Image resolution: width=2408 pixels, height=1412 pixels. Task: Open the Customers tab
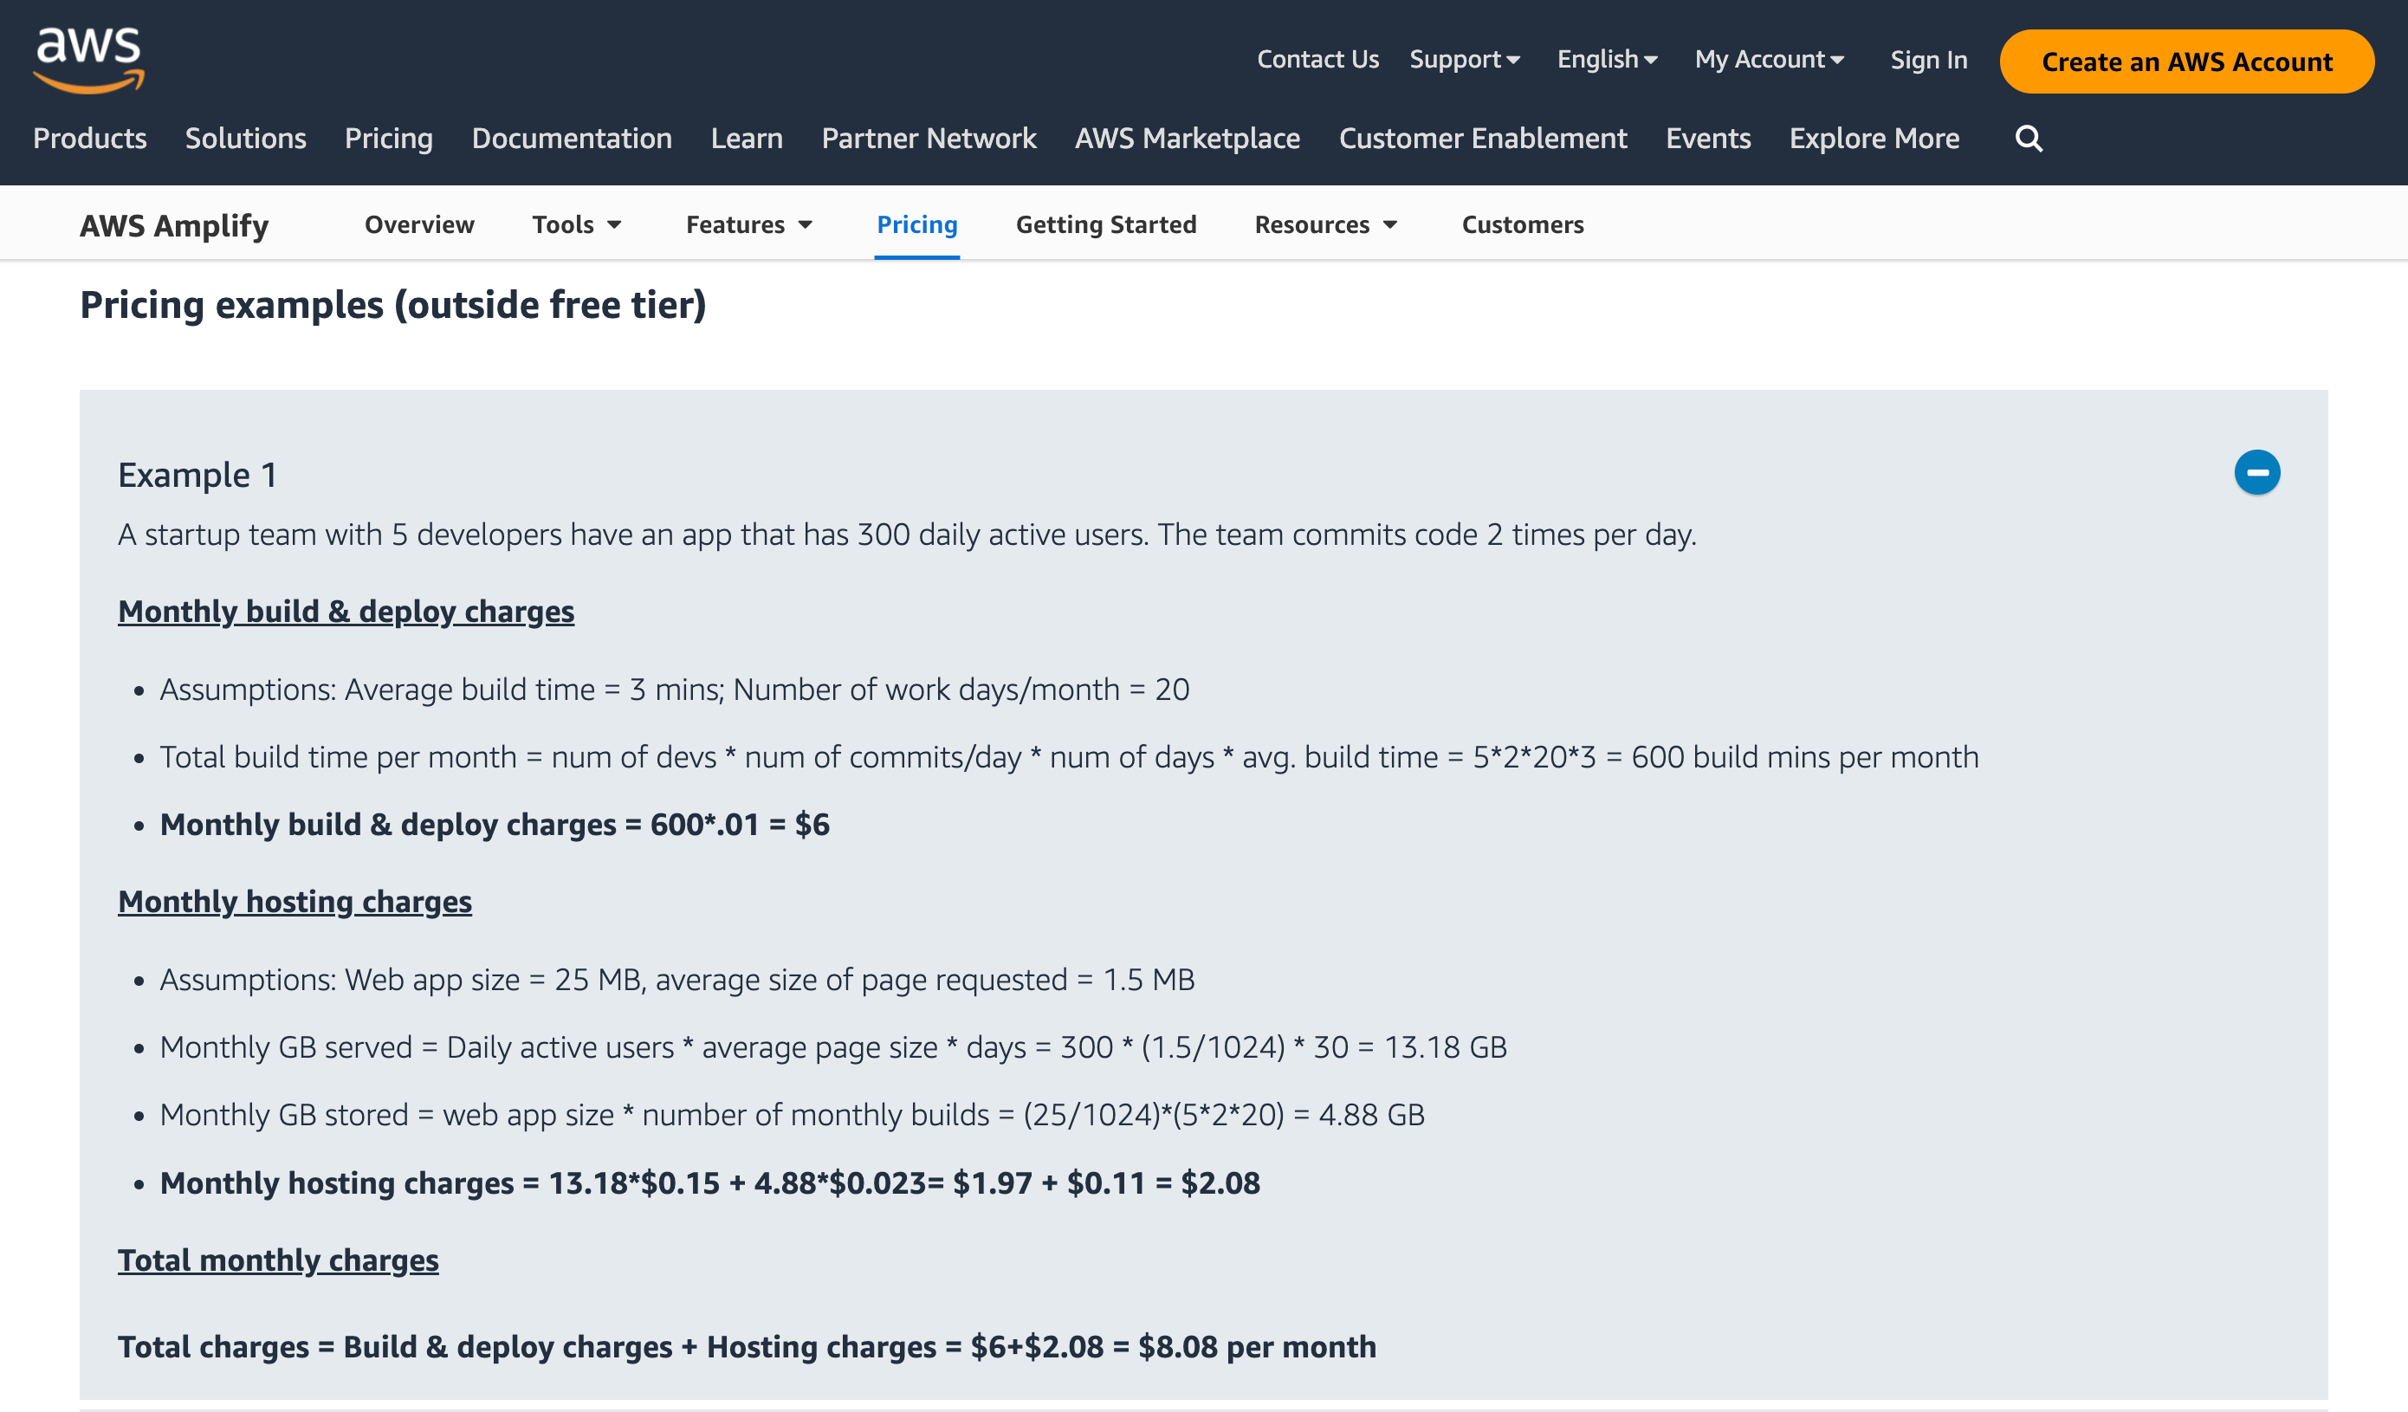point(1523,224)
